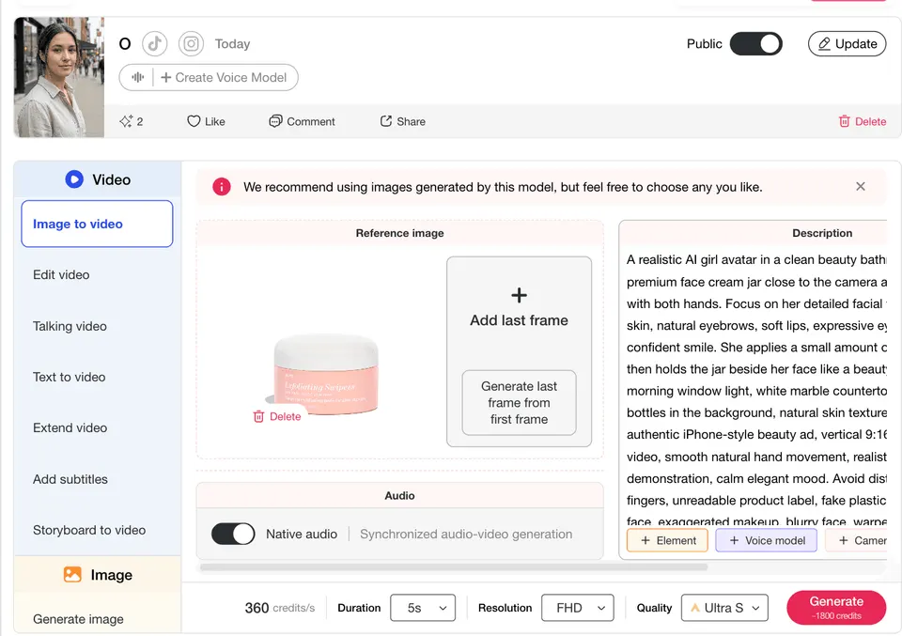Click the '360 credits/s' cost text
The width and height of the screenshot is (902, 636).
coord(280,608)
